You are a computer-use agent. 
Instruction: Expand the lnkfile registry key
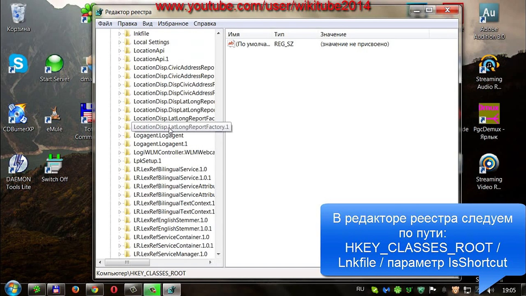(x=119, y=34)
